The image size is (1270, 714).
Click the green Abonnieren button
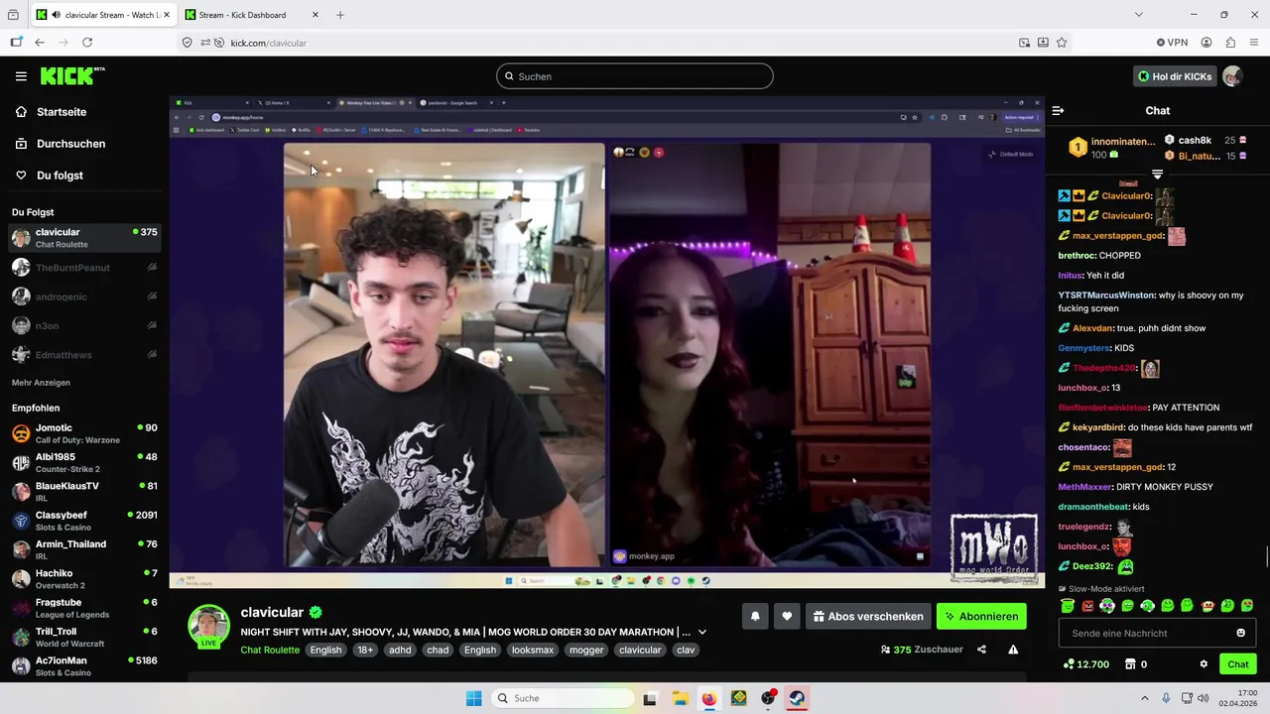click(981, 617)
